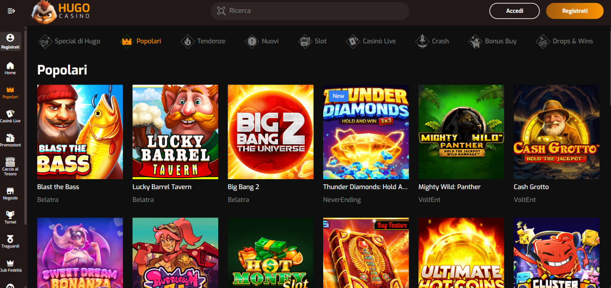The image size is (611, 288).
Task: Click the Casinò Live cards icon in category bar
Action: (353, 42)
